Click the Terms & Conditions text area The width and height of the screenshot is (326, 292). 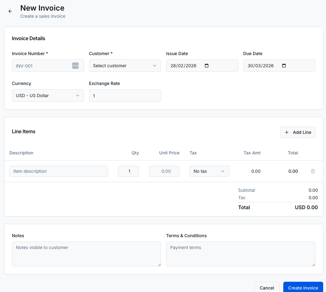(x=241, y=254)
